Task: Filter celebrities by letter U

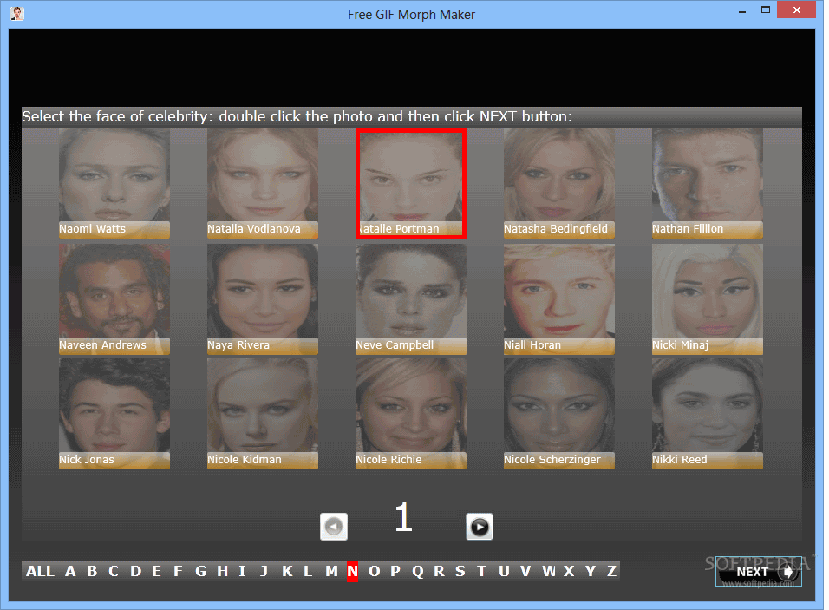Action: (504, 571)
